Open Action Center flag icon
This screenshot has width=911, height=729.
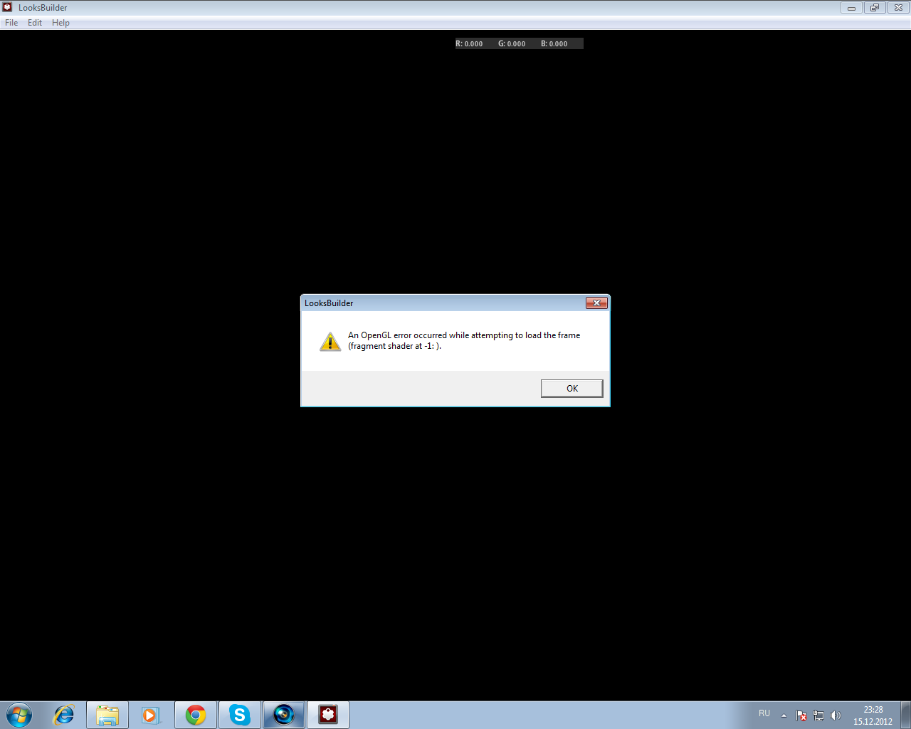click(801, 715)
